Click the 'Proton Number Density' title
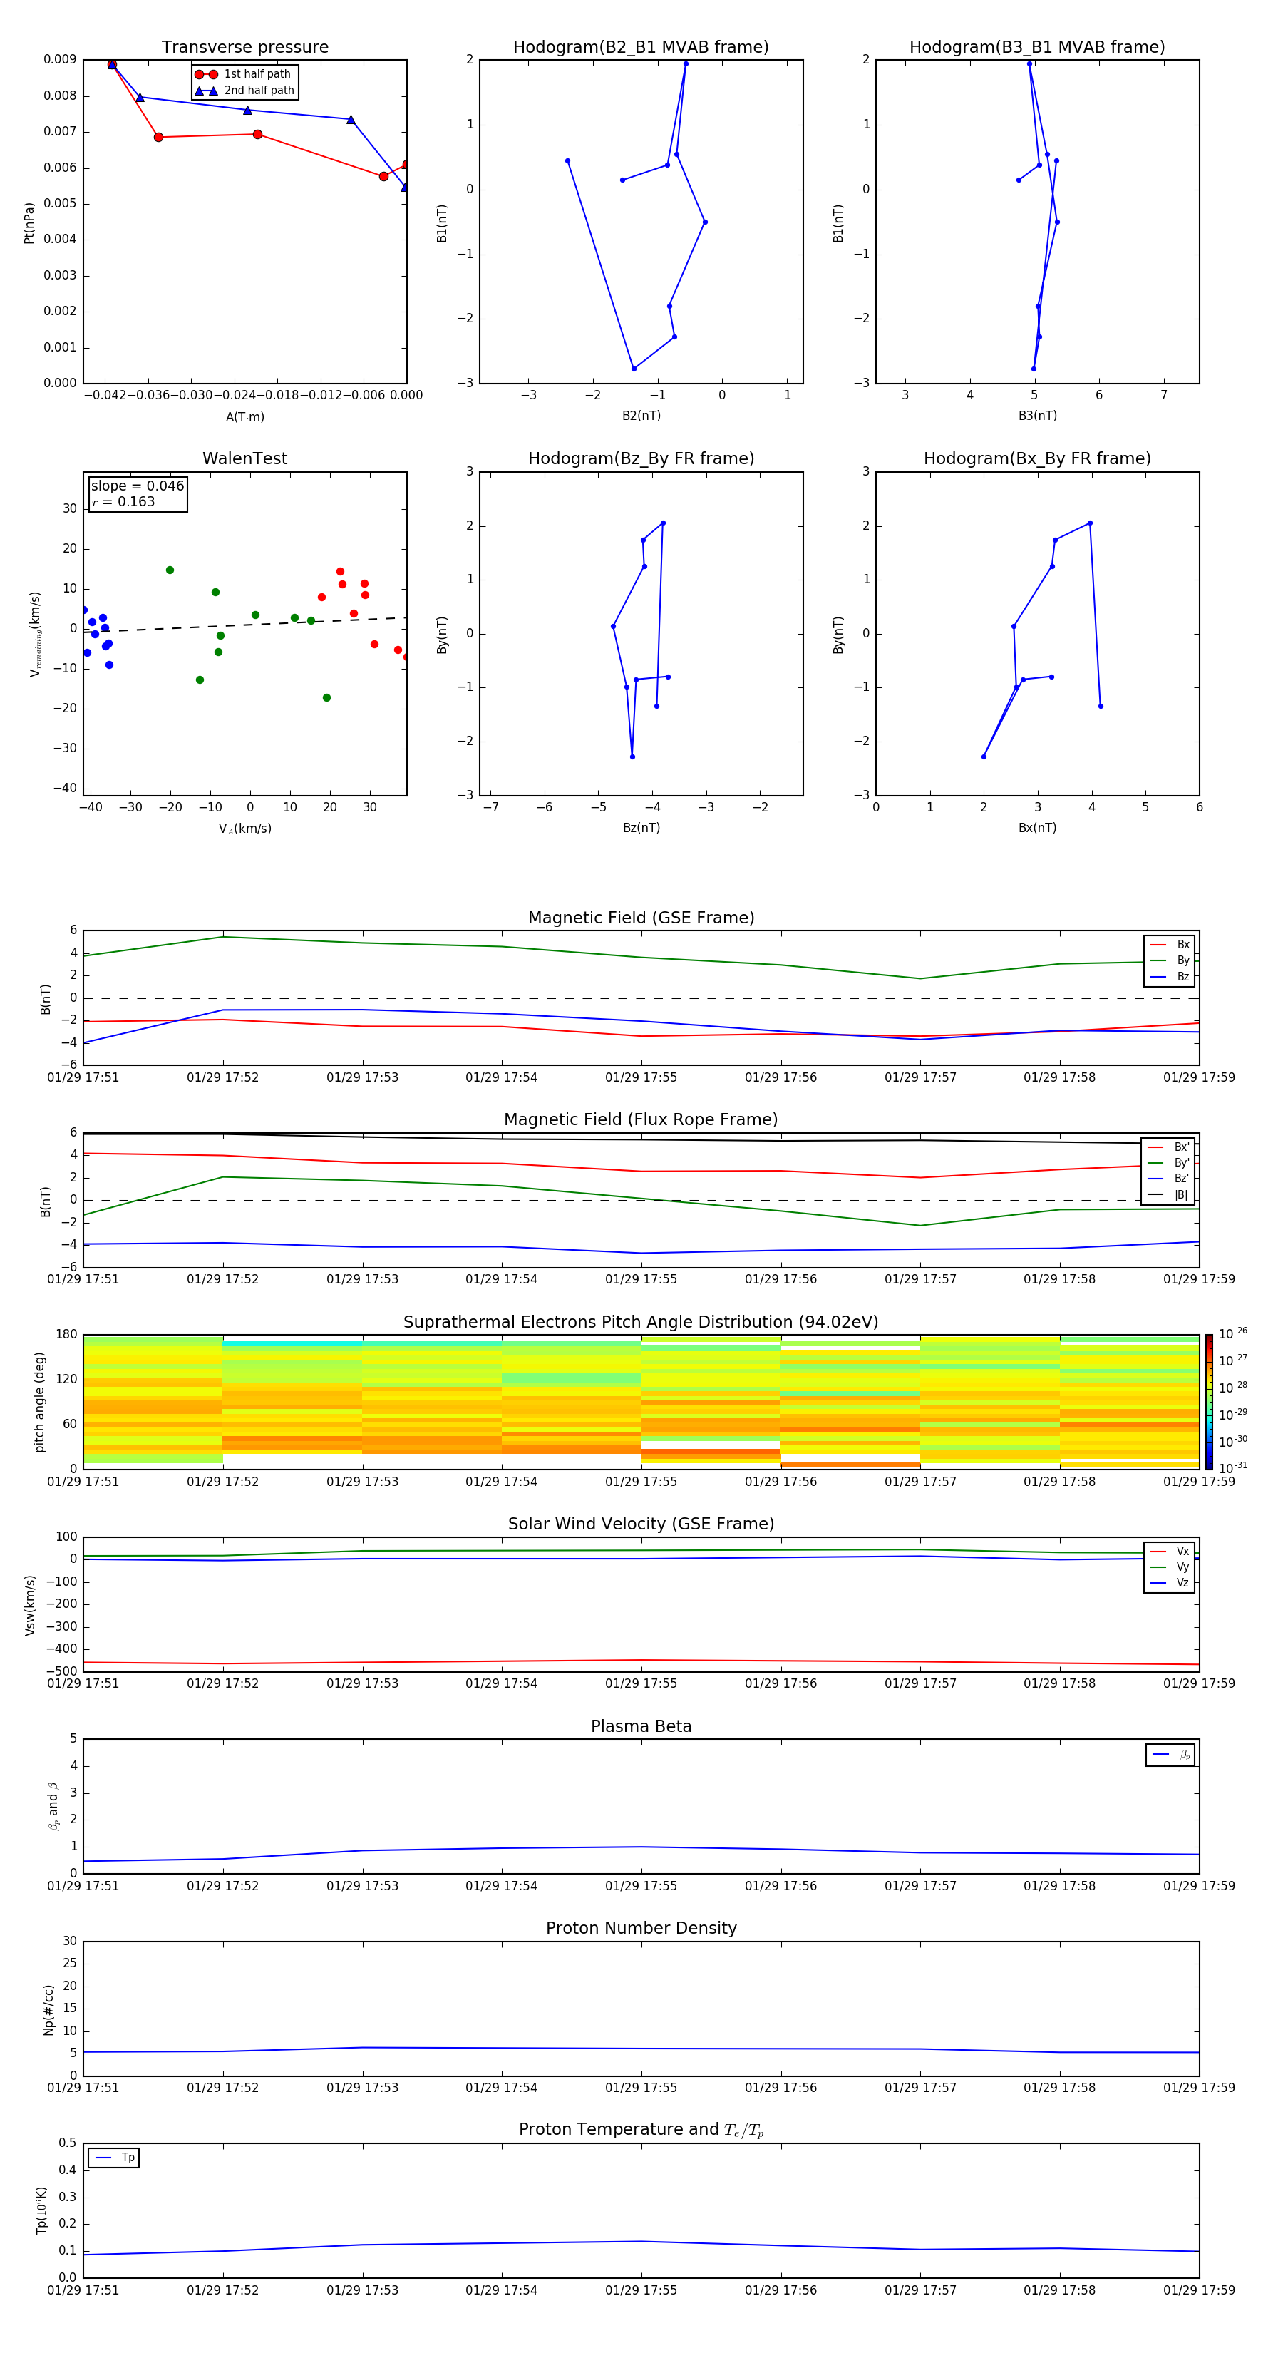 tap(641, 1928)
